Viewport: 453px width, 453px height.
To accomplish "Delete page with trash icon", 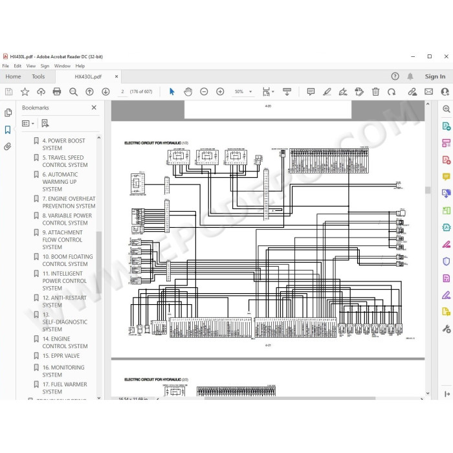I will tap(375, 92).
